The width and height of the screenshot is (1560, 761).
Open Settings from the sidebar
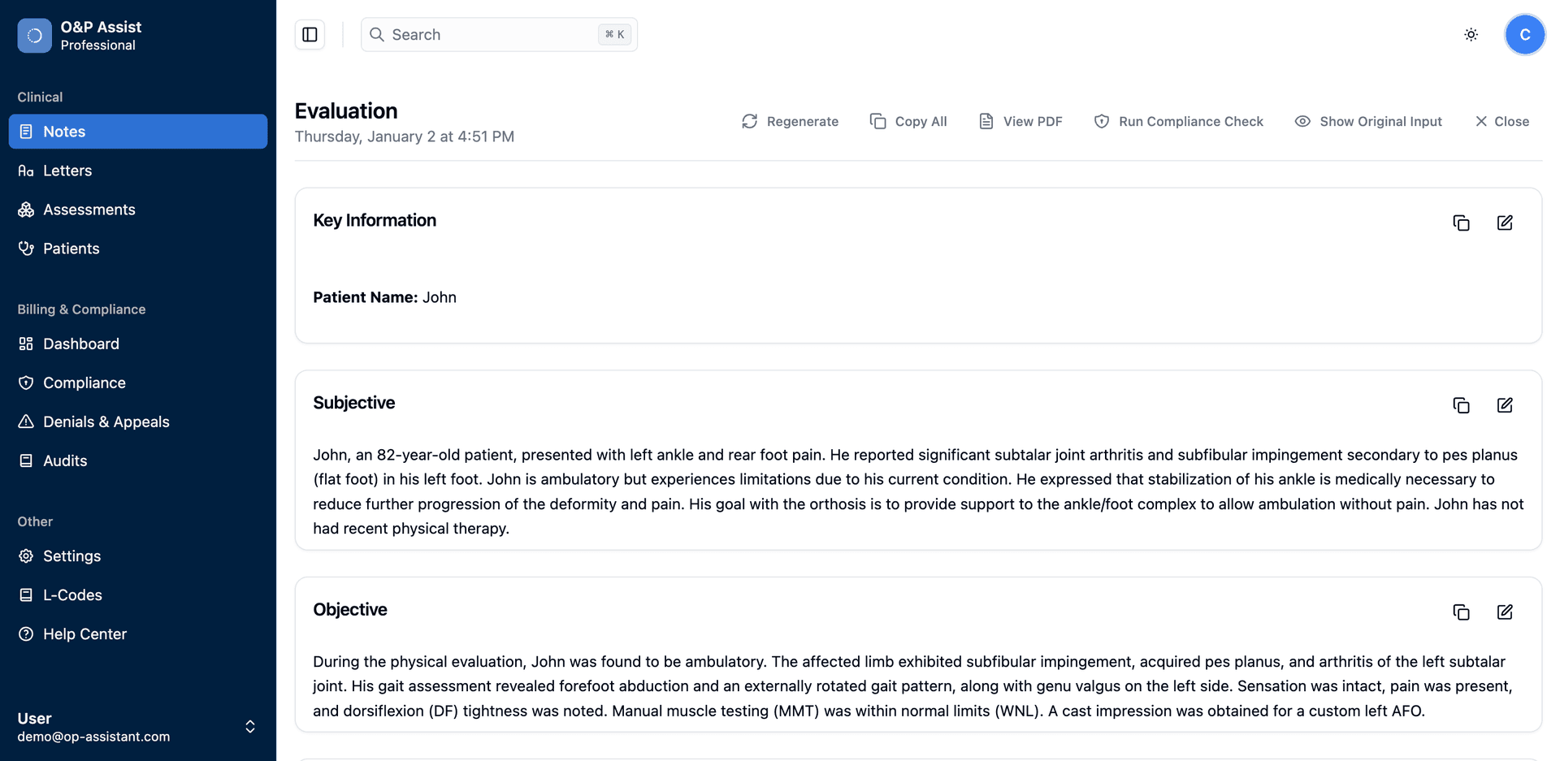[x=138, y=556]
